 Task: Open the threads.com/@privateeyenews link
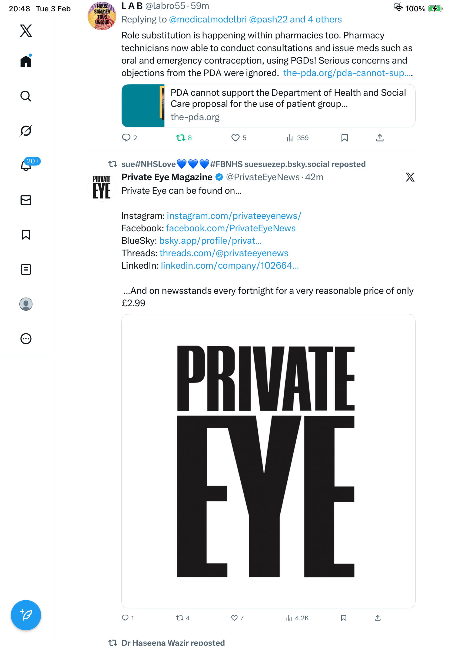tap(224, 253)
